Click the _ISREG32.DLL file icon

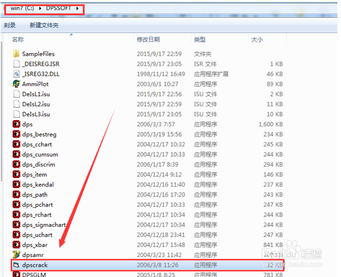(16, 74)
